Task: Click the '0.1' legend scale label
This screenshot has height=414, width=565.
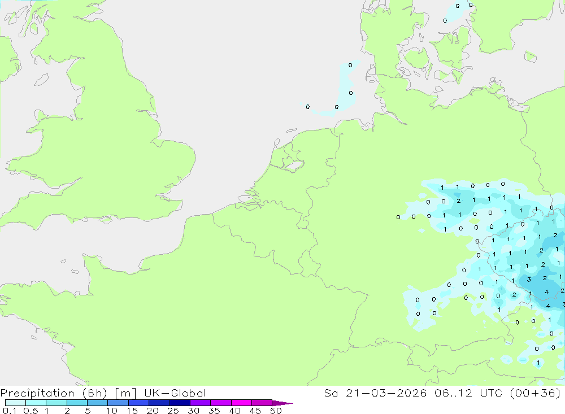Action: pos(10,411)
